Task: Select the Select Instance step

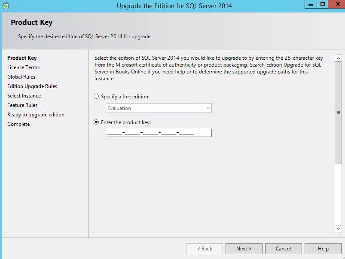Action: [x=24, y=96]
